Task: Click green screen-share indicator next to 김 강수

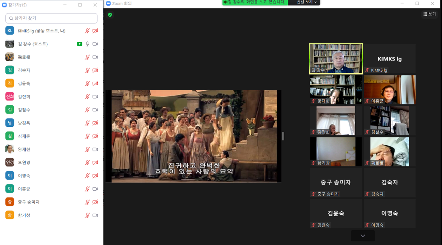Action: coord(79,44)
